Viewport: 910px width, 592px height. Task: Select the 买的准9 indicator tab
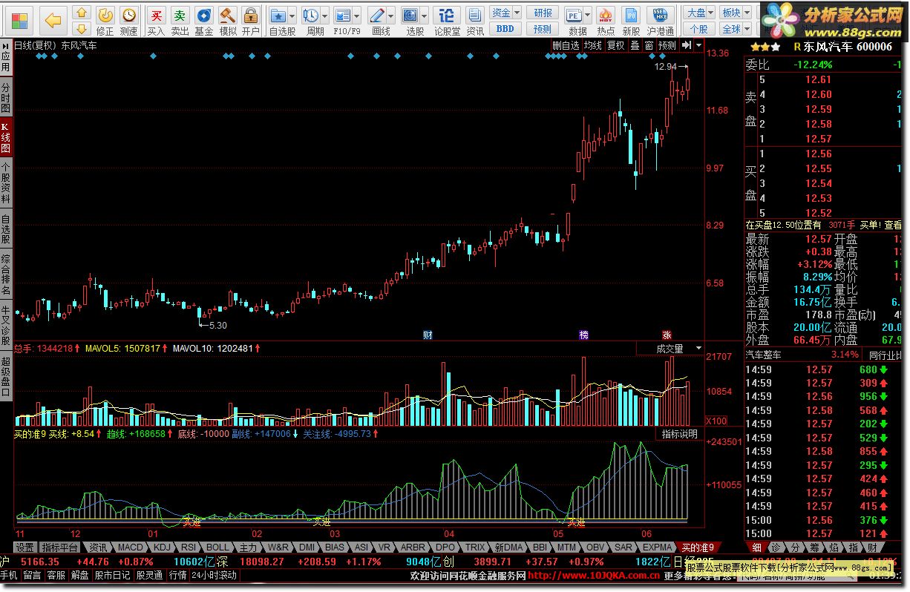click(x=698, y=547)
